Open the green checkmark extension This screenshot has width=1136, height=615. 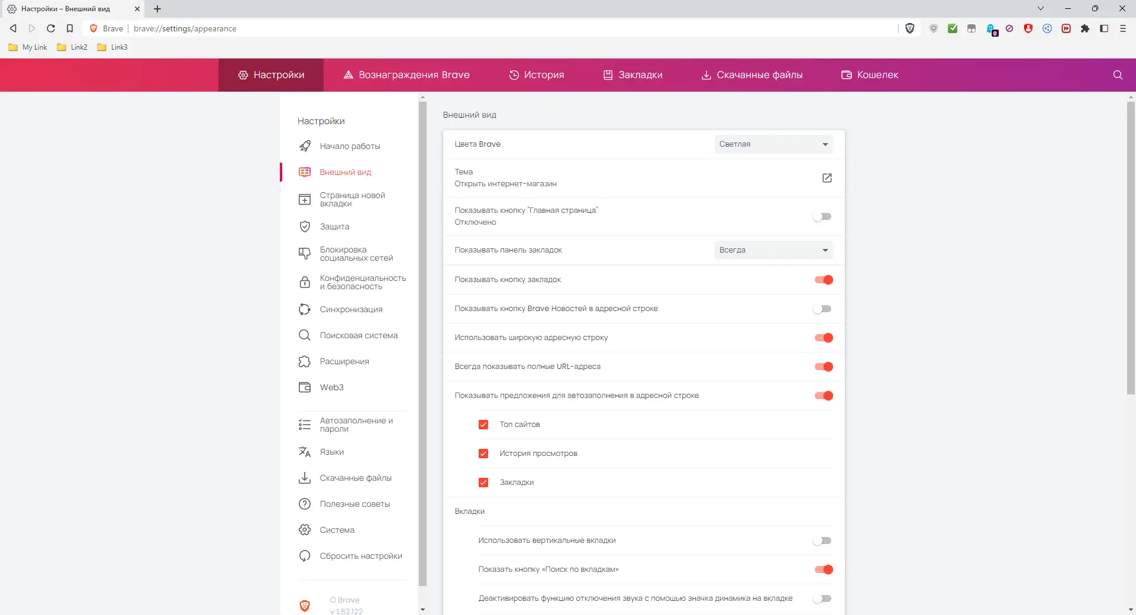953,28
